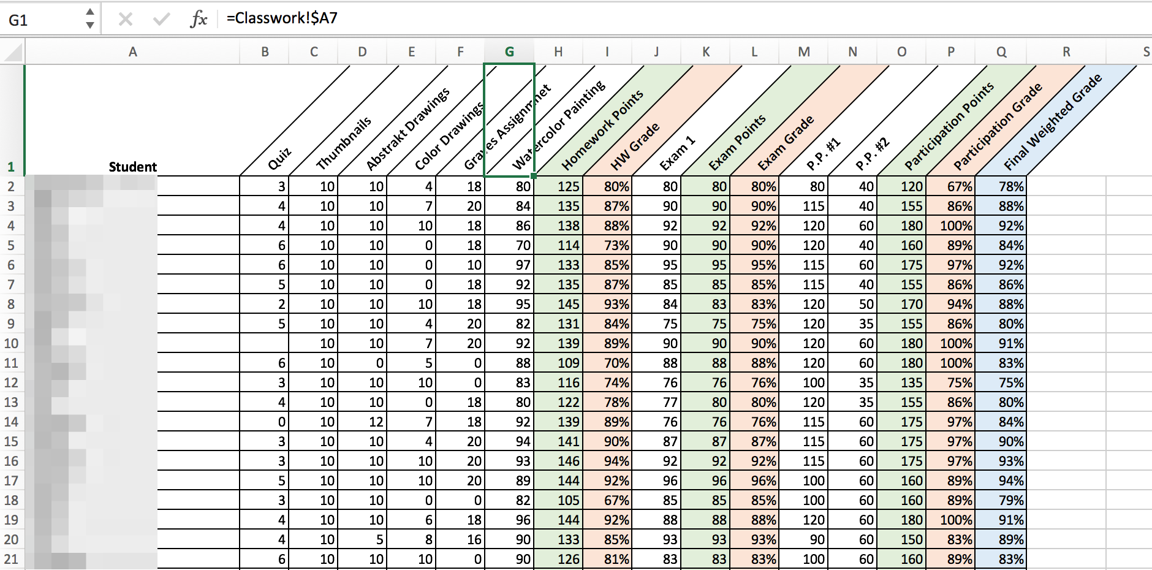Open the insert function fx button

[x=199, y=20]
